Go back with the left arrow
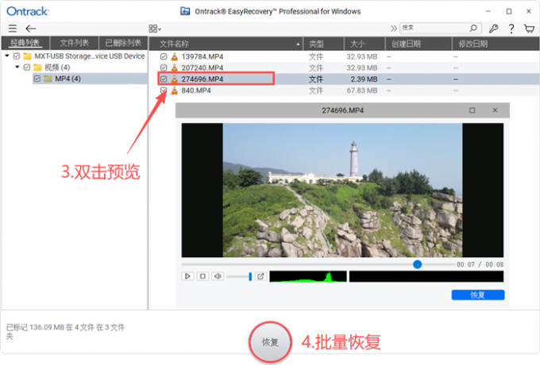 [x=31, y=29]
